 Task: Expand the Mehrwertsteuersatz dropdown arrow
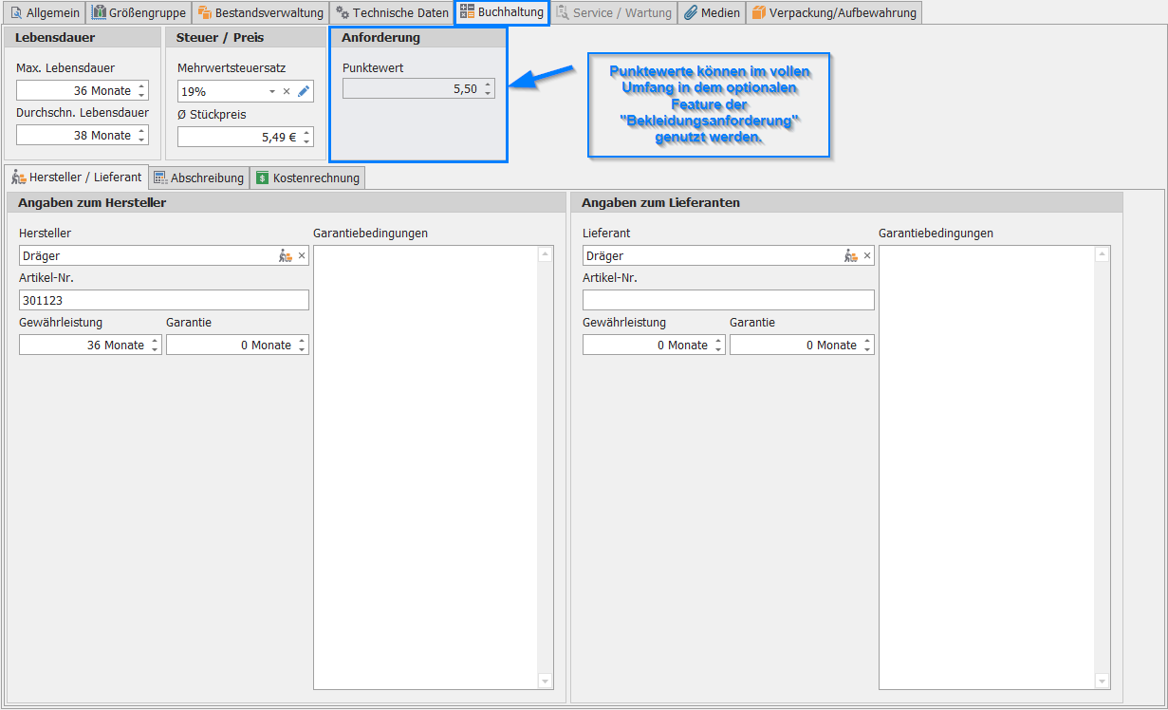[272, 92]
